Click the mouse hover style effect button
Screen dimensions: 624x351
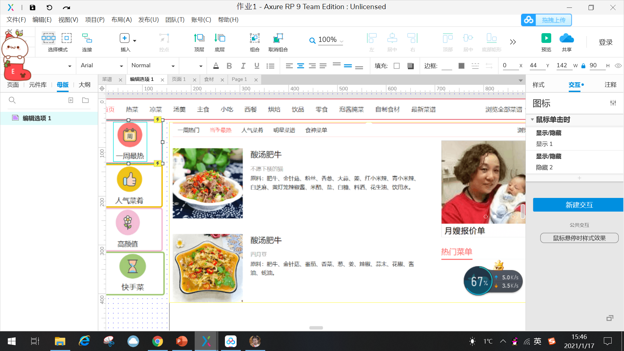(579, 238)
